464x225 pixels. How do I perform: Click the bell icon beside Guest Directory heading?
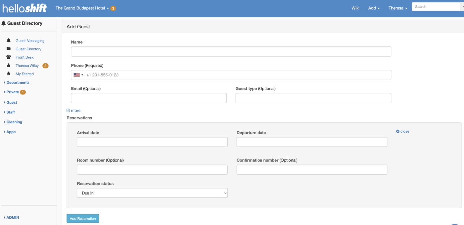[4, 23]
